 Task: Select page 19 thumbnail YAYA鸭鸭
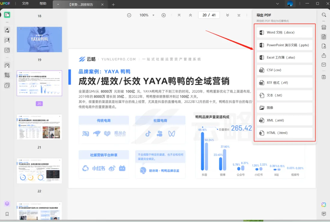[39, 39]
